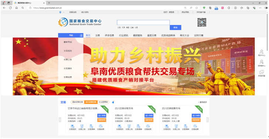Expand the blue 导航 menu list
Screen dimensions: 269x139
71,35
